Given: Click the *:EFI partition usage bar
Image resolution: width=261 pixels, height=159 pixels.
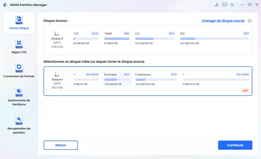Looking at the screenshot, I should coord(86,39).
